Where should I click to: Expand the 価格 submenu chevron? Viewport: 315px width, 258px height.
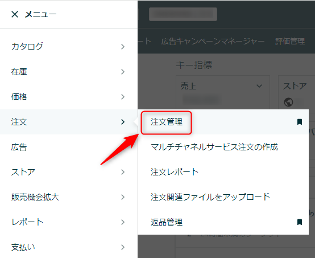(x=123, y=97)
